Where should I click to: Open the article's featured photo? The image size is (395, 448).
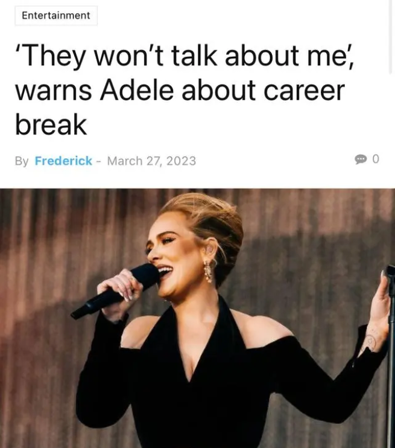click(198, 318)
